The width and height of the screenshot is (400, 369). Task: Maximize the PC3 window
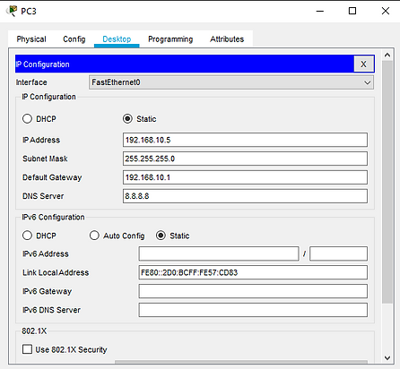352,11
